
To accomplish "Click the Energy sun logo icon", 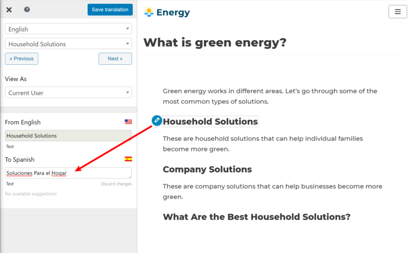I will point(149,12).
